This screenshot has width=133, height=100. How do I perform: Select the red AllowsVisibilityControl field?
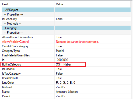coord(15,42)
